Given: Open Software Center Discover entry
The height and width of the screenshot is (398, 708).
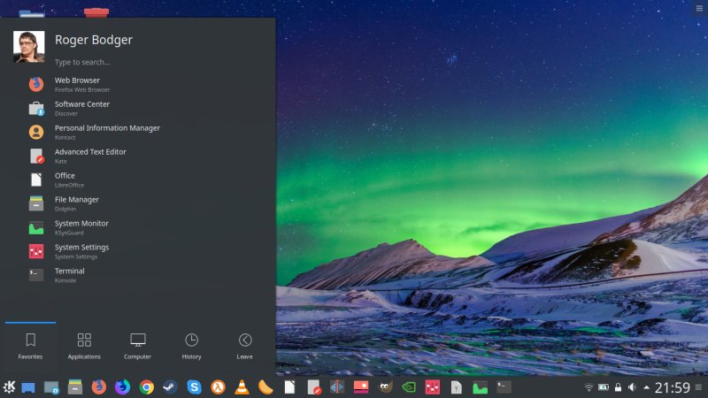Looking at the screenshot, I should click(81, 108).
